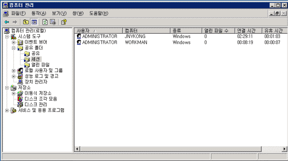Select the 이벤트 뷰어 icon
288x161 pixels.
pos(20,42)
